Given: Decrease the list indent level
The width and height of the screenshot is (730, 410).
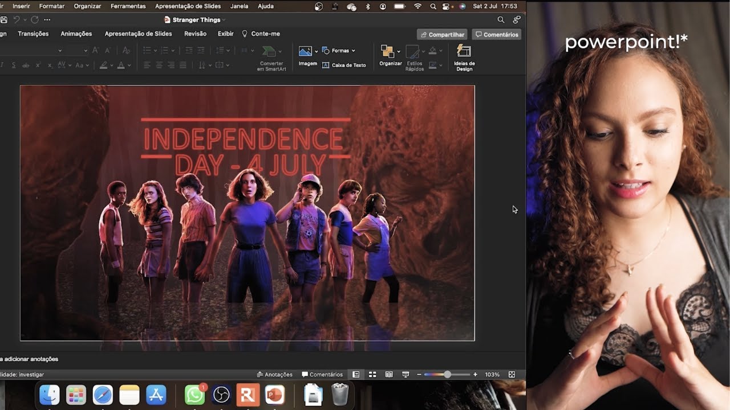Looking at the screenshot, I should (189, 50).
